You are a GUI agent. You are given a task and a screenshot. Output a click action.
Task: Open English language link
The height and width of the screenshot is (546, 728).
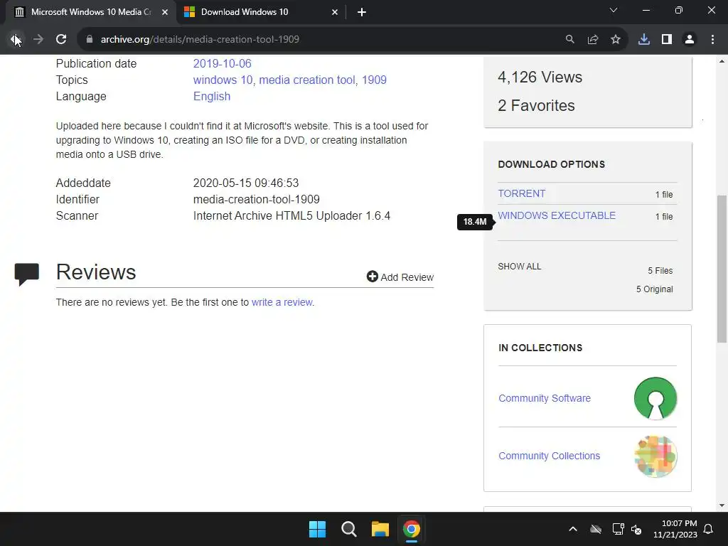pos(212,96)
